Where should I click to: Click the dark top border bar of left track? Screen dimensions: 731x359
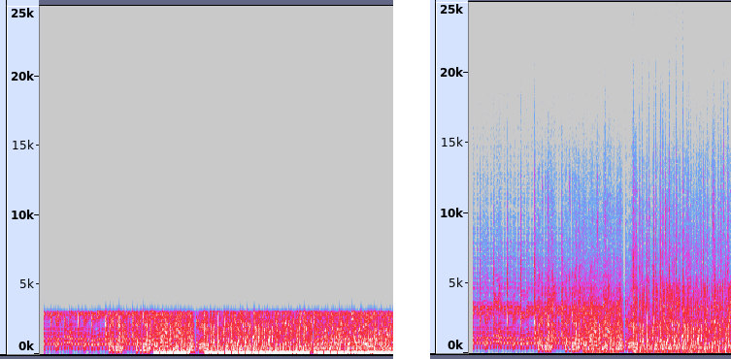(216, 2)
